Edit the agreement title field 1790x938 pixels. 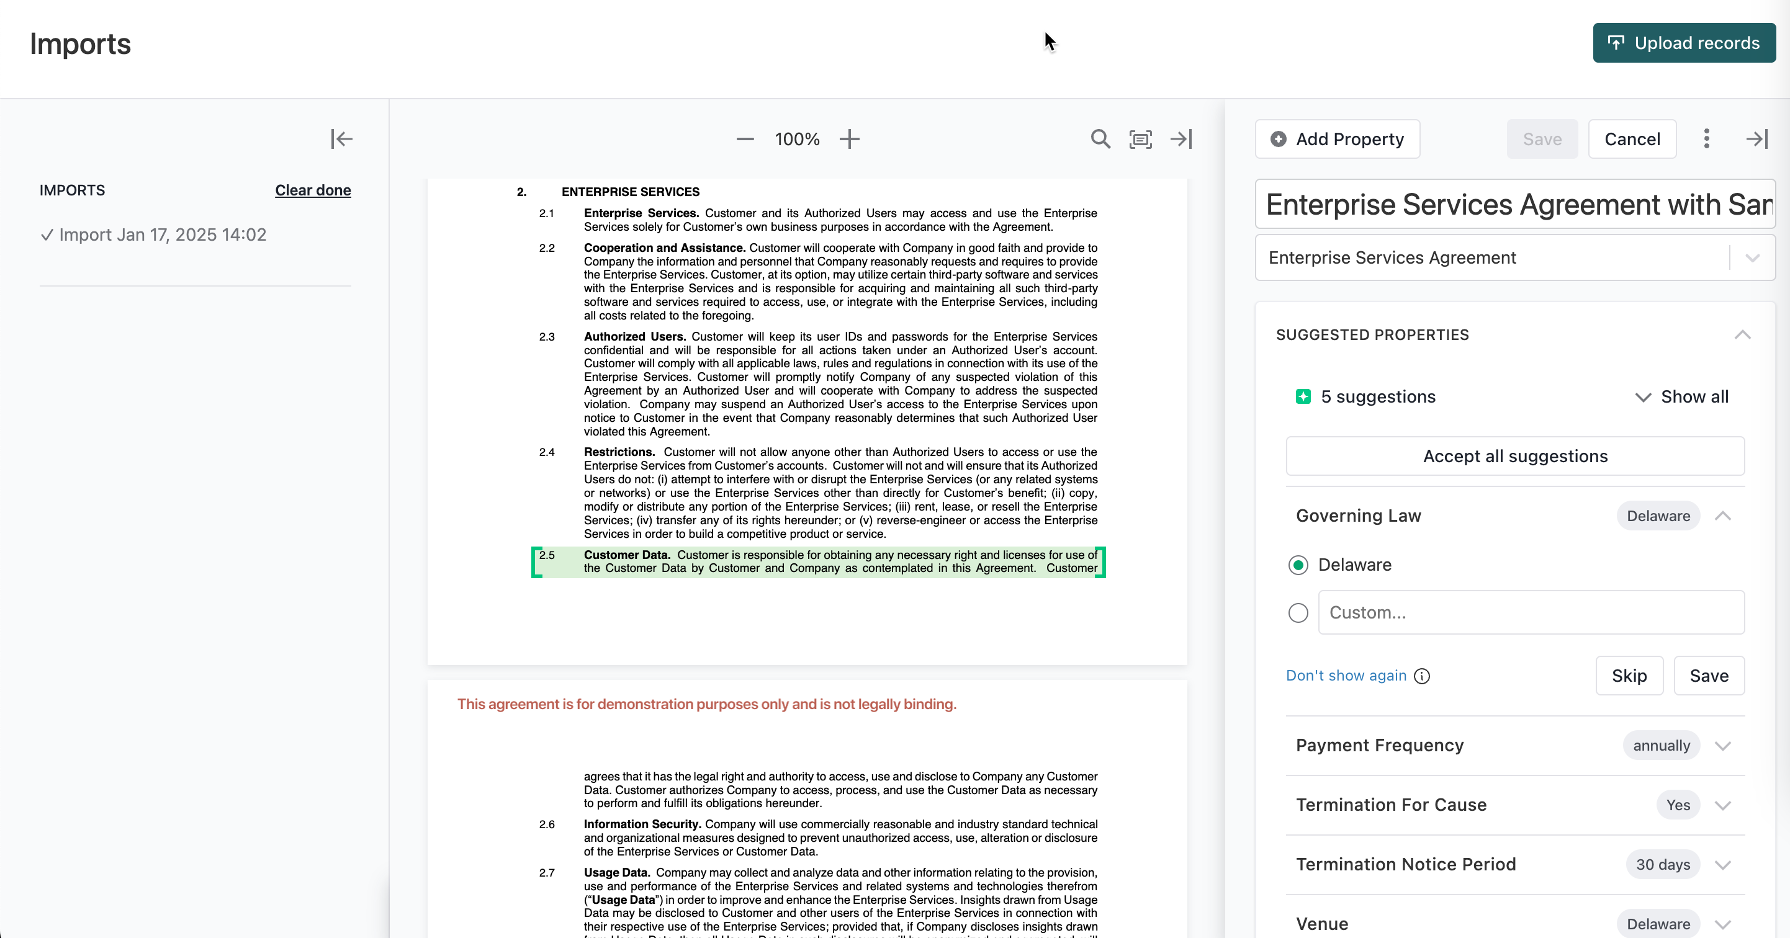click(1515, 204)
